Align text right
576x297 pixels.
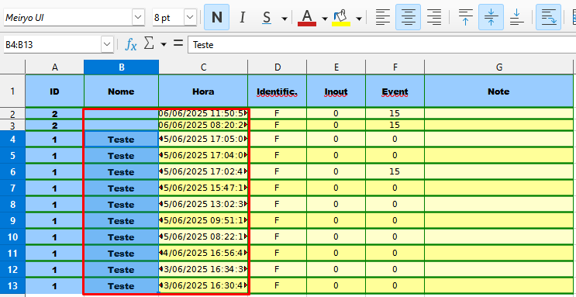(434, 17)
